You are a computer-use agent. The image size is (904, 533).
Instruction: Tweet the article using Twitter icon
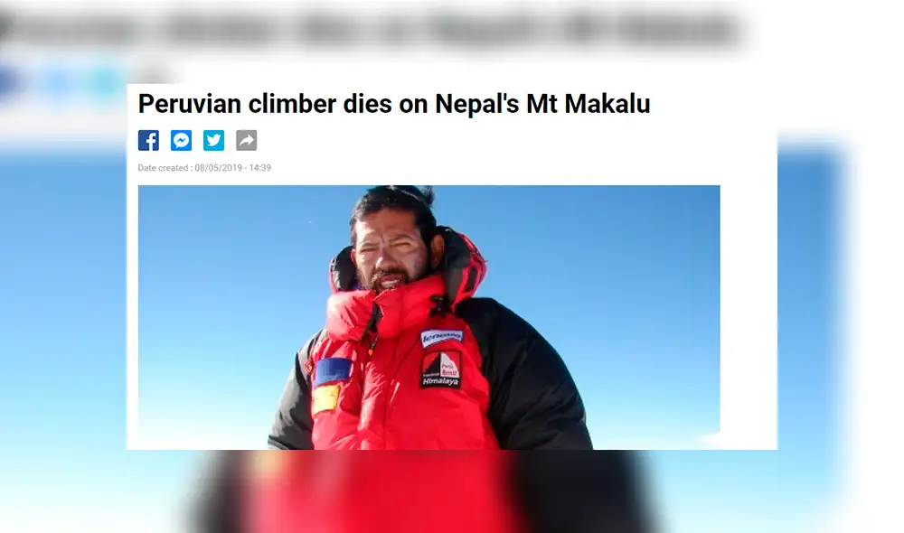pos(213,140)
